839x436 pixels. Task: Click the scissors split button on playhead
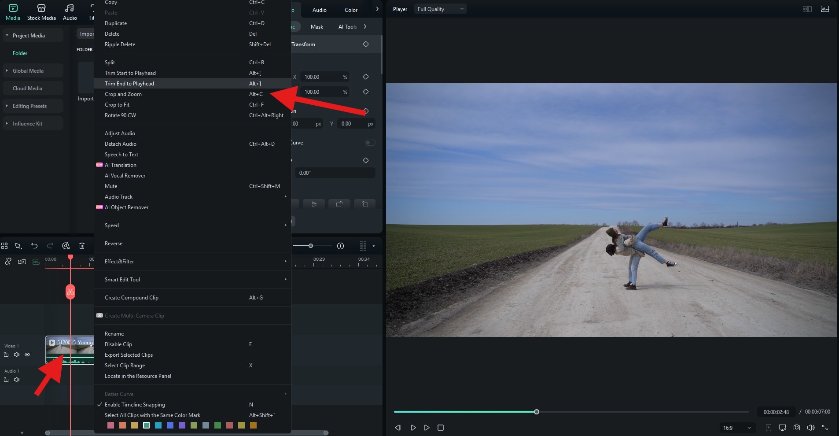pos(70,292)
